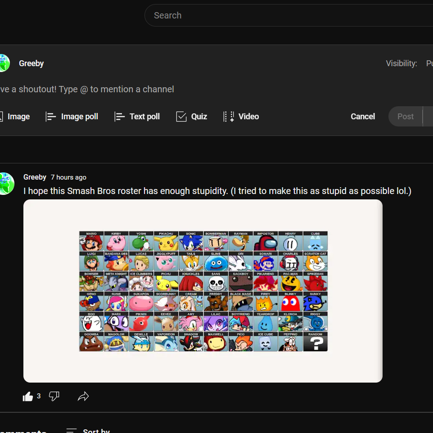Screen dimensions: 433x433
Task: Click the like count number 3
Action: pyautogui.click(x=39, y=396)
